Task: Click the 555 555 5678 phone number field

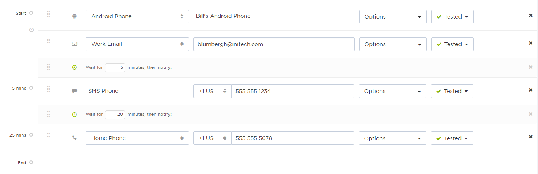Action: 293,138
